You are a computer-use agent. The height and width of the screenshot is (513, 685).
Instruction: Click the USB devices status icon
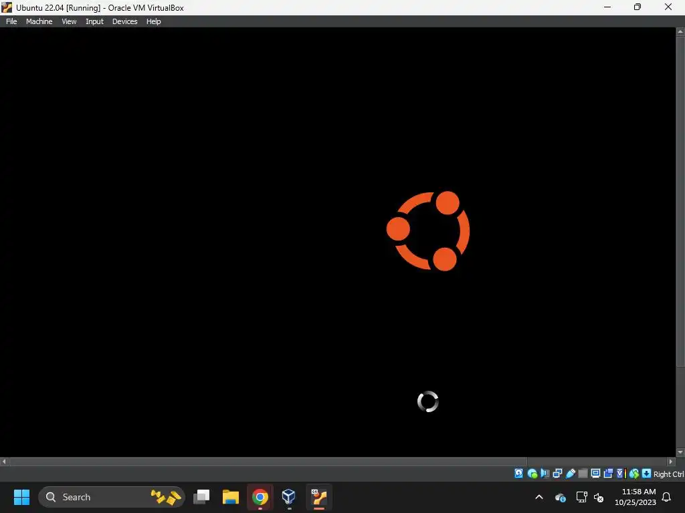tap(570, 474)
